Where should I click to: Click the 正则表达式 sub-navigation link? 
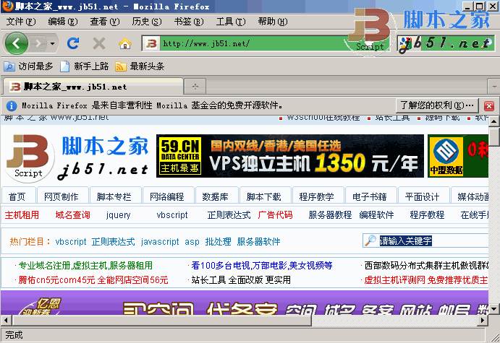pos(229,215)
